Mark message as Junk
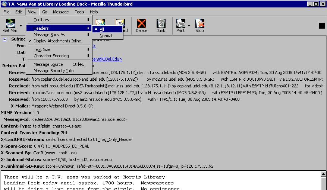Viewport: 327px width, 190px height. (161, 26)
